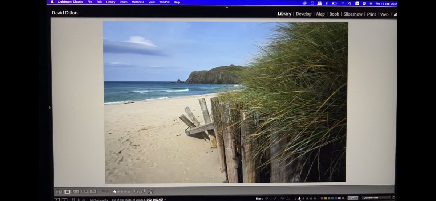Switch to Grid view in the toolbar
Image resolution: width=436 pixels, height=201 pixels.
pos(59,192)
